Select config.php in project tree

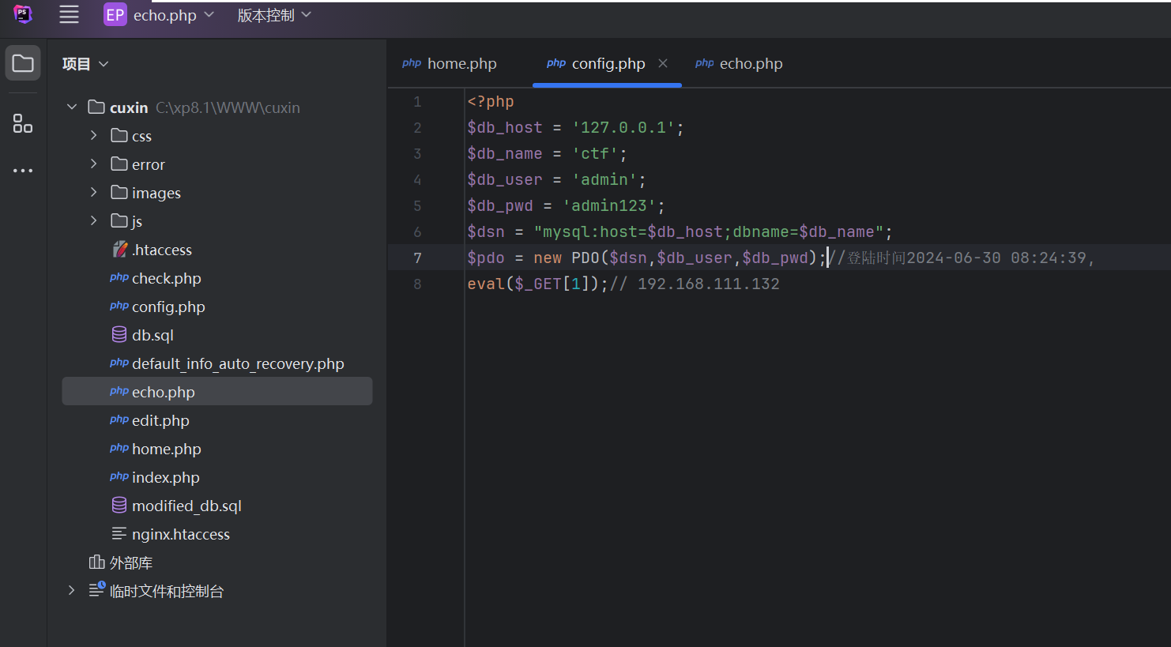tap(168, 307)
